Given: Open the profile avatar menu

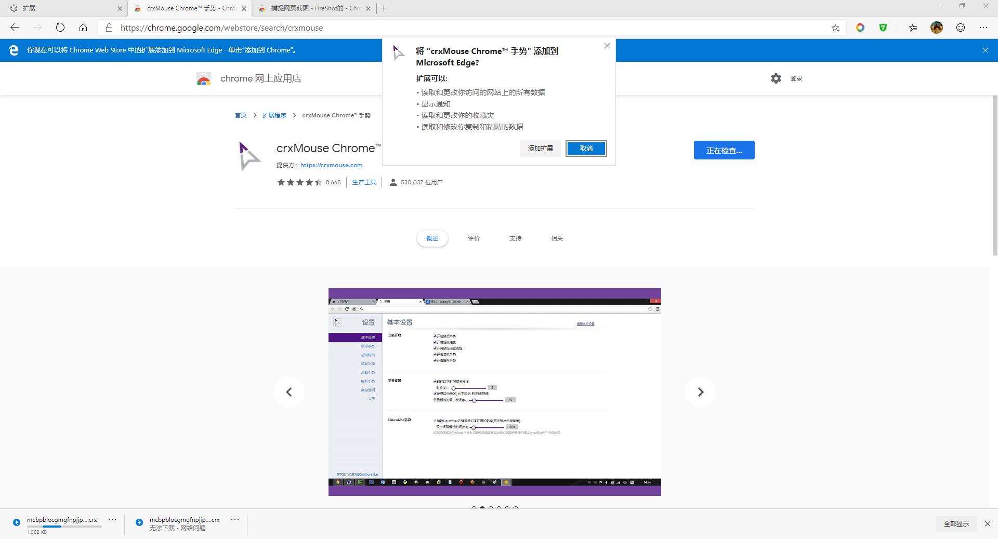Looking at the screenshot, I should click(x=937, y=28).
